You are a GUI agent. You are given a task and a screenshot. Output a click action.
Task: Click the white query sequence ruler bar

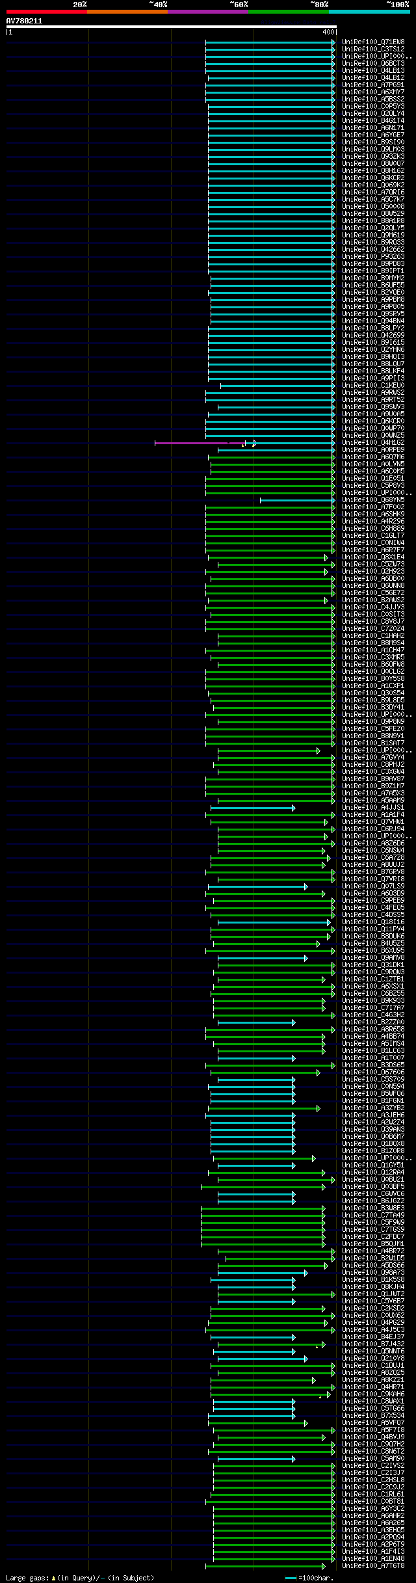[x=172, y=27]
